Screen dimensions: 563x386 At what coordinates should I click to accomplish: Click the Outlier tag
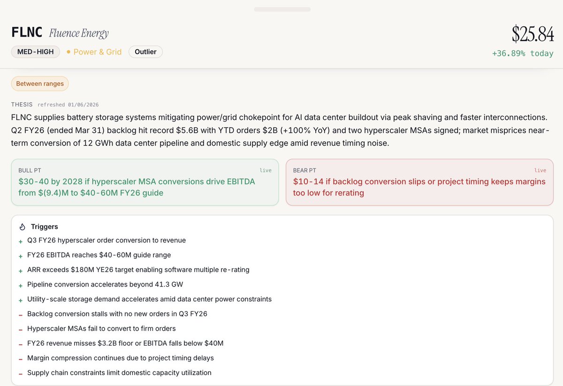click(145, 52)
